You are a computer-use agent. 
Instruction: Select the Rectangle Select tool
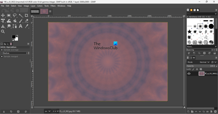pos(9,15)
